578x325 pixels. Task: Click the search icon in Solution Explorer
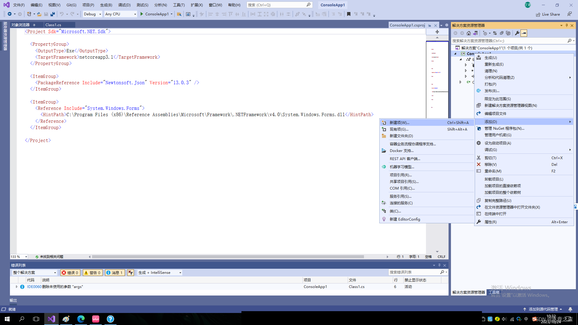coord(569,41)
